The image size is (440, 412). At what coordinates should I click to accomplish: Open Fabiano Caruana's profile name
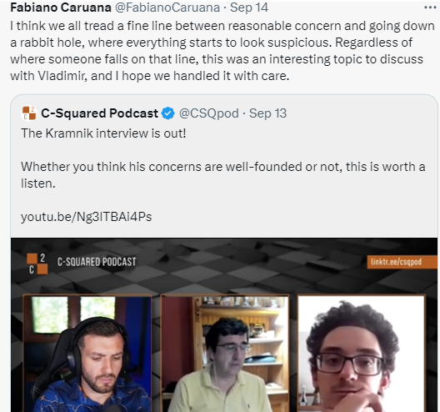(61, 8)
